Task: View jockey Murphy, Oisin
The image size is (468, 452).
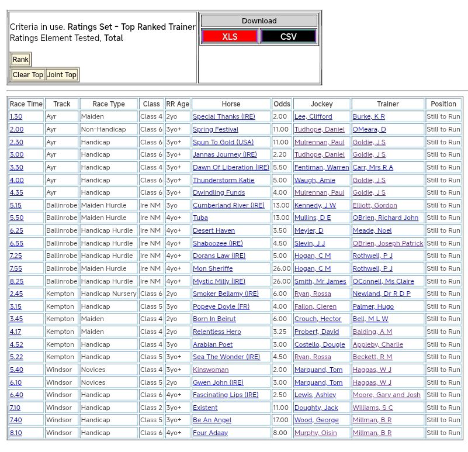Action: [316, 433]
